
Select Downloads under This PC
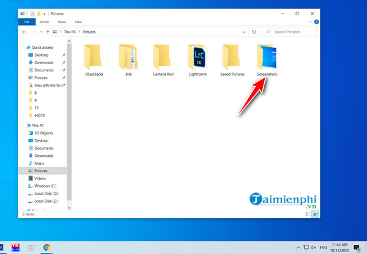pos(44,156)
